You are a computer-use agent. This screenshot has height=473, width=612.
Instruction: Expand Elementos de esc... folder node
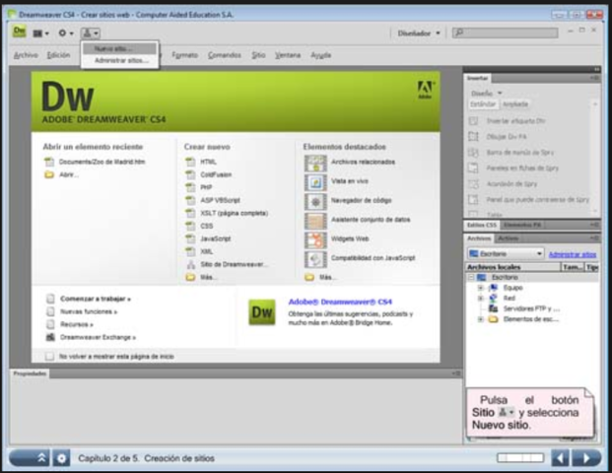pyautogui.click(x=481, y=319)
